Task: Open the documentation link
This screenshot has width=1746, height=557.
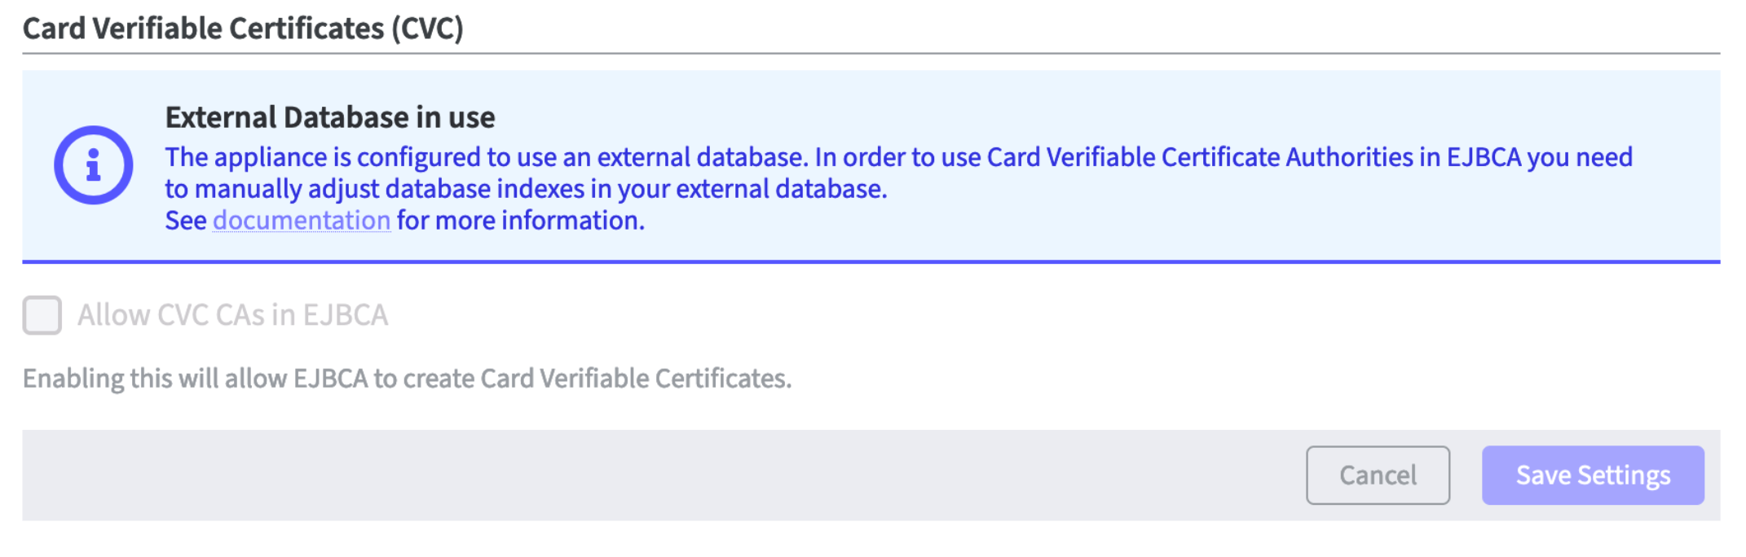Action: coord(301,221)
